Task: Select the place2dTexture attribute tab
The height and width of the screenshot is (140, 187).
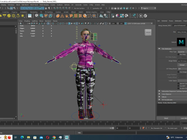Action: point(180,26)
